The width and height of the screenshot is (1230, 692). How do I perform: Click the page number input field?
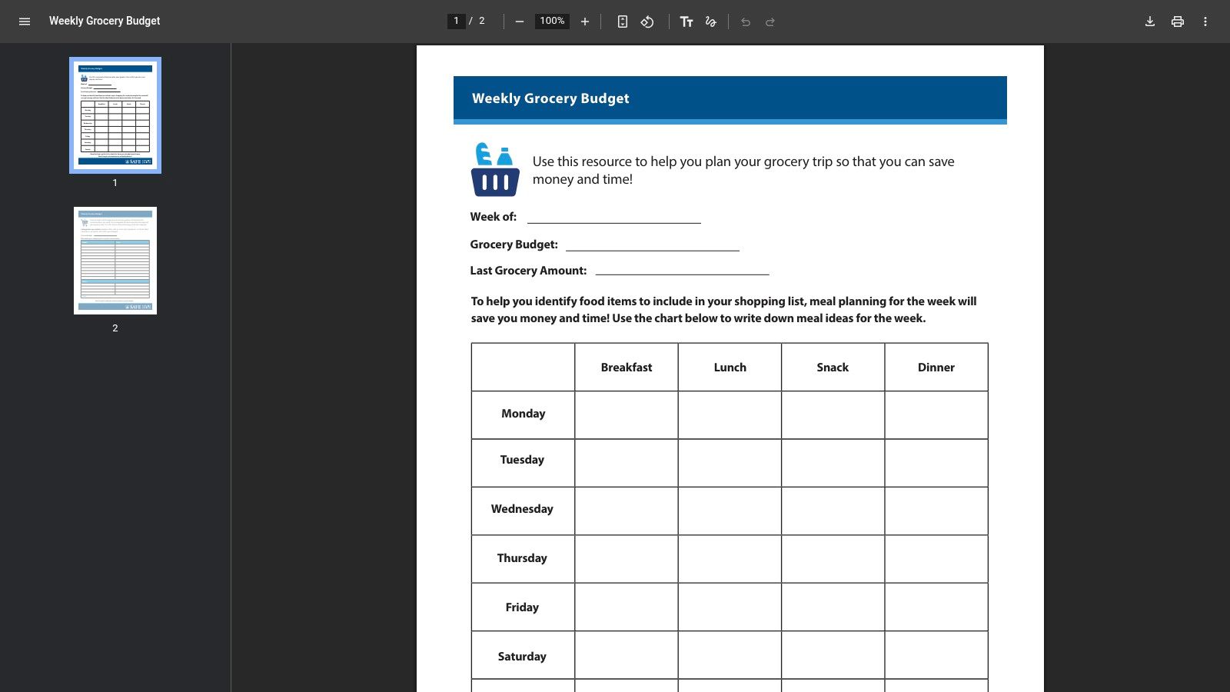457,21
